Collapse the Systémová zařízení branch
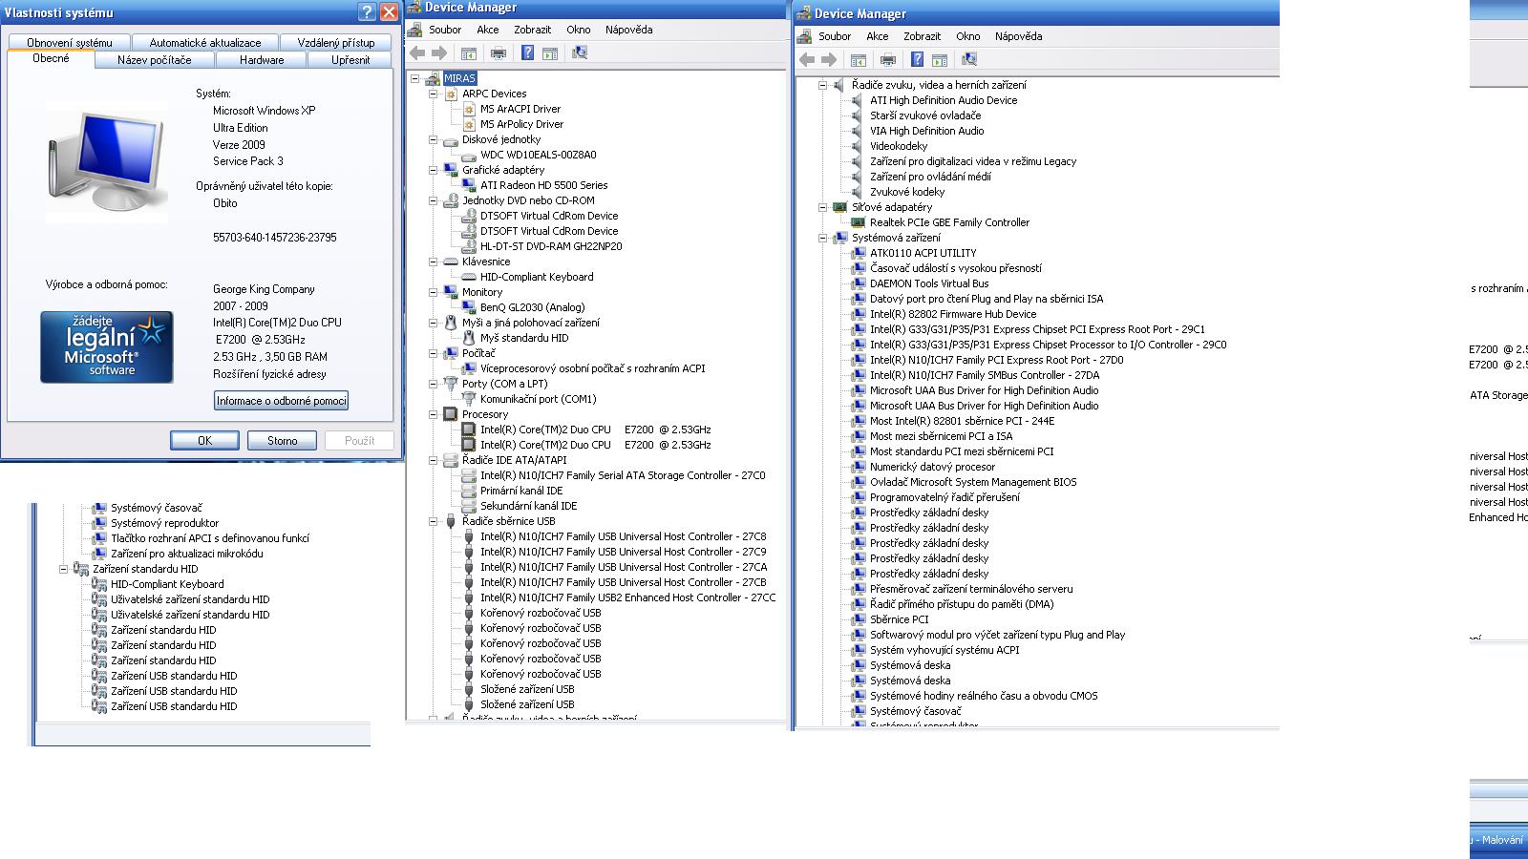 pos(823,238)
